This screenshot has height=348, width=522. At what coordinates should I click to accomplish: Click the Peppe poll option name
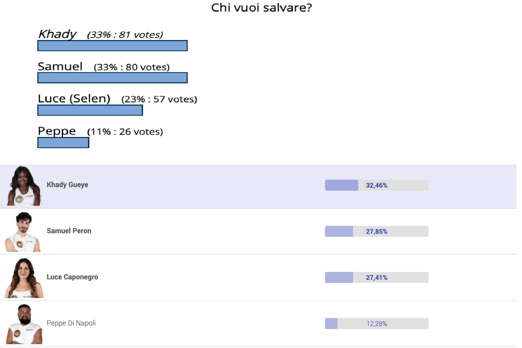[x=57, y=131]
